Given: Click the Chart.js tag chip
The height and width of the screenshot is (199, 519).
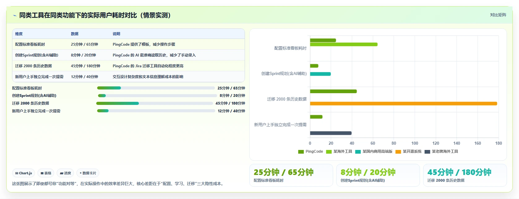Looking at the screenshot, I should tap(24, 173).
